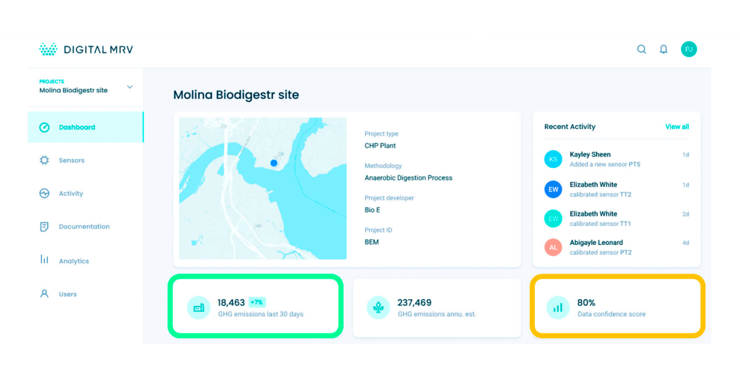Open the Sensors panel icon in sidebar

[45, 160]
